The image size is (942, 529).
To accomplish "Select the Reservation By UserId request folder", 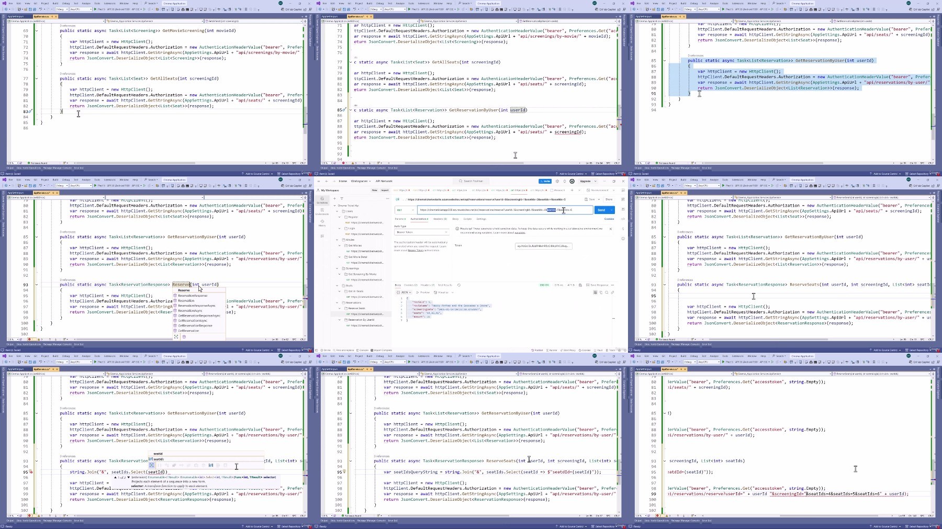I will point(361,320).
